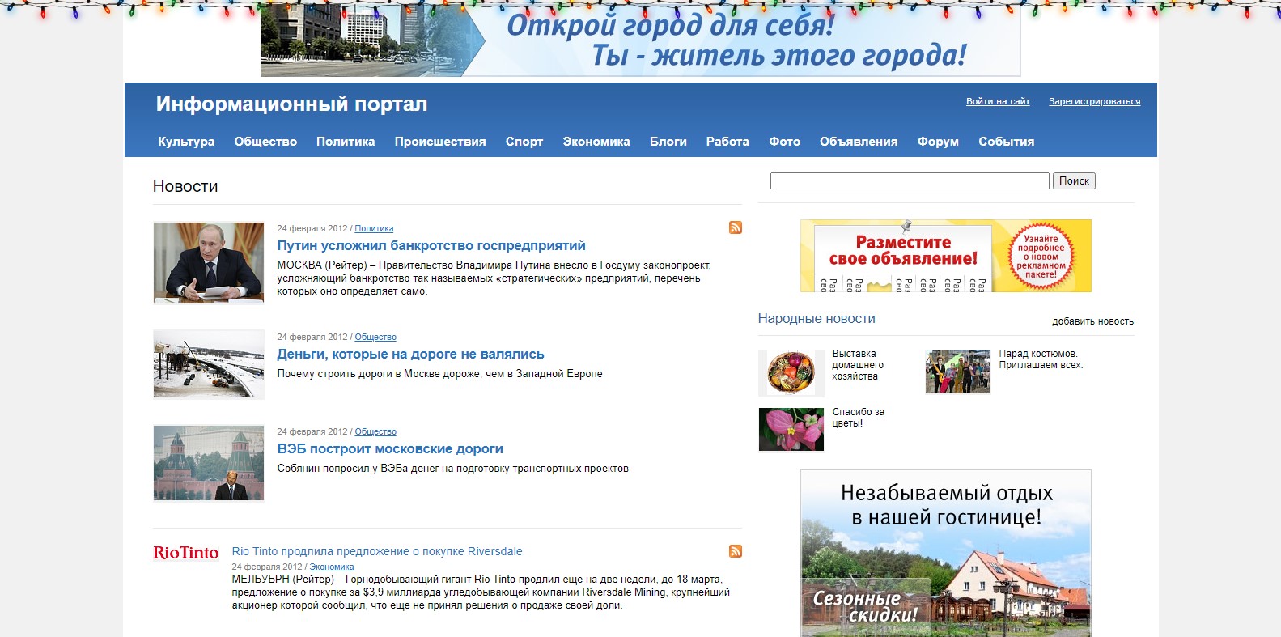Click the Зарегистрироваться link
The width and height of the screenshot is (1281, 637).
click(1094, 101)
